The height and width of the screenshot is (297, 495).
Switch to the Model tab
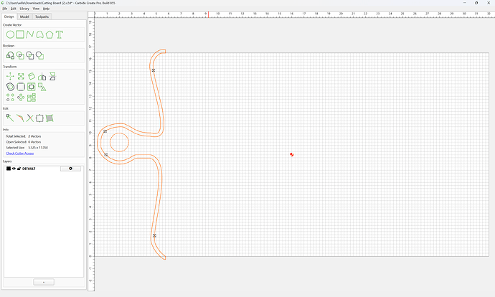(24, 16)
